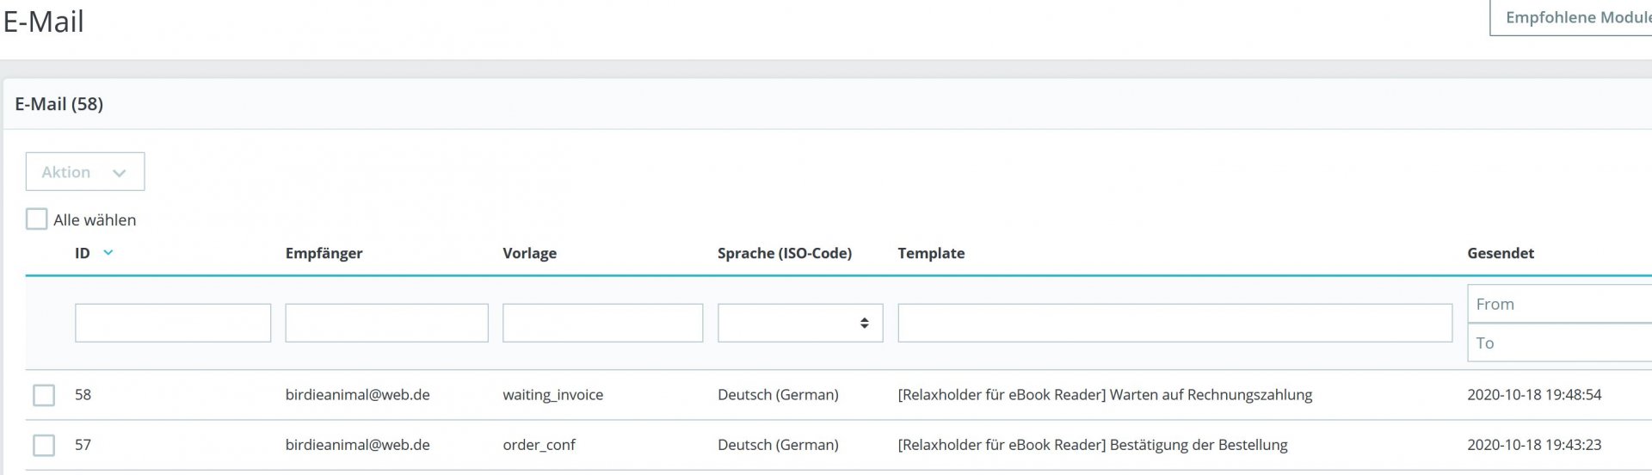Select the checkbox for email row 58
The image size is (1652, 475).
pos(44,395)
